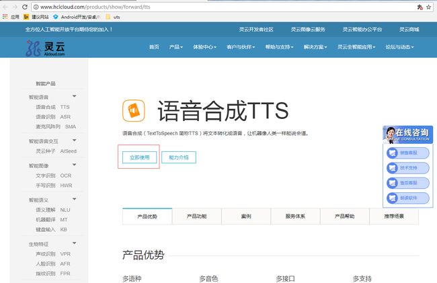Open the 体验中心 dropdown menu
This screenshot has height=283, width=437.
click(205, 47)
